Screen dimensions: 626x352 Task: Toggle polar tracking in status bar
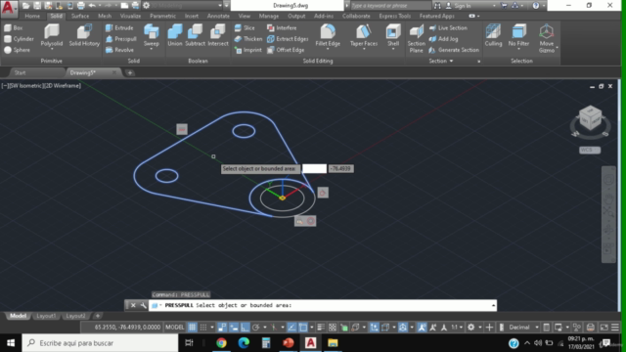point(256,328)
